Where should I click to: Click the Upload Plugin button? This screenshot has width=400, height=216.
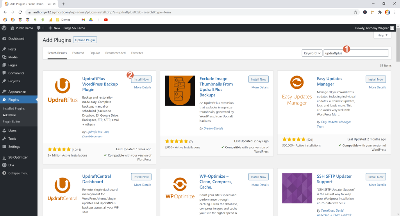(85, 40)
